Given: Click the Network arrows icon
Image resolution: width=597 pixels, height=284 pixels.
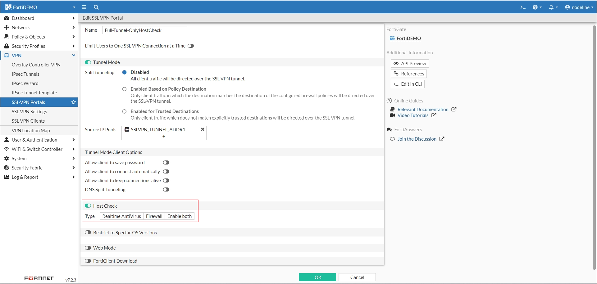Looking at the screenshot, I should point(7,27).
